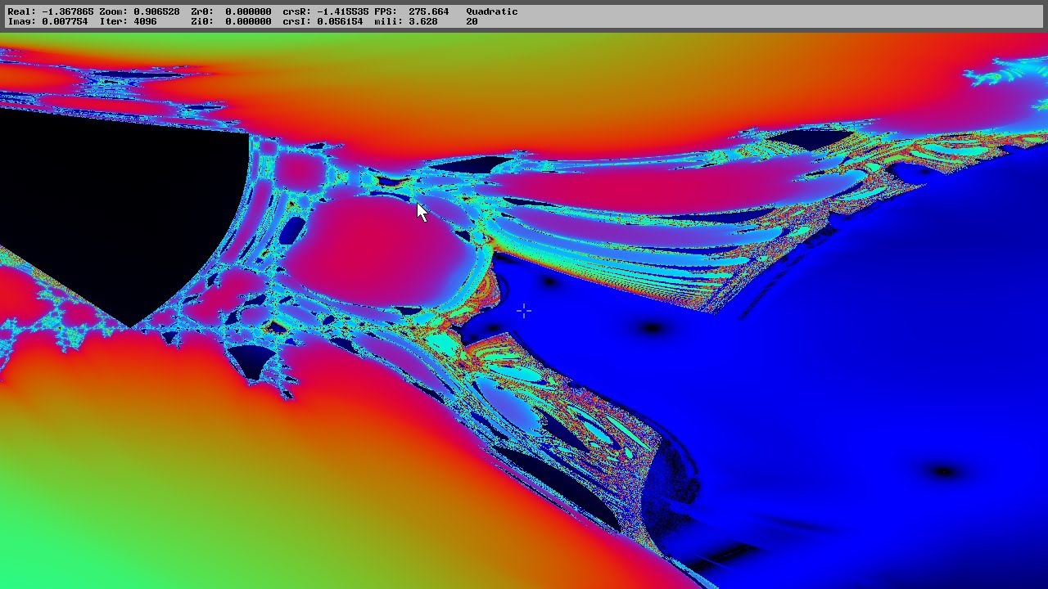The width and height of the screenshot is (1048, 589).
Task: Click the Real value -1.367865
Action: [x=67, y=11]
